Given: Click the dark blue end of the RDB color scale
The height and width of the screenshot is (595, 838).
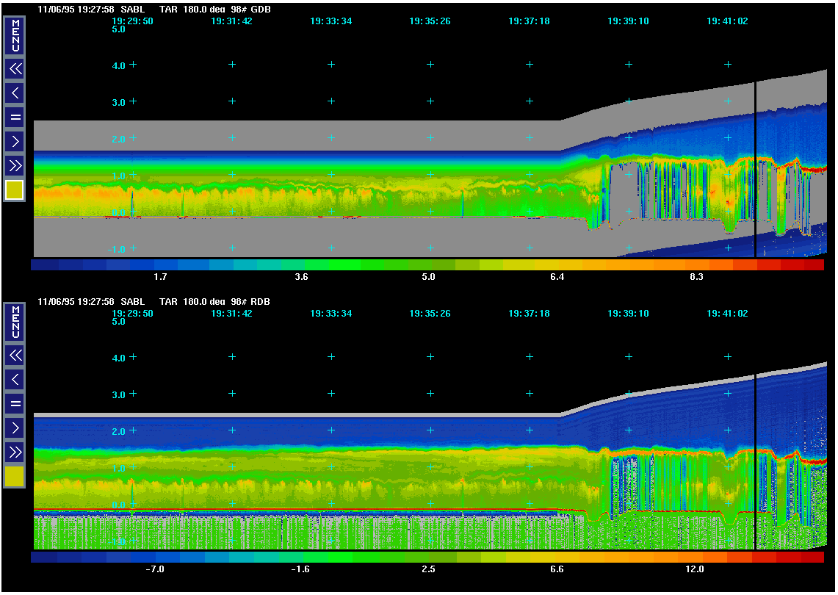Looking at the screenshot, I should point(44,558).
